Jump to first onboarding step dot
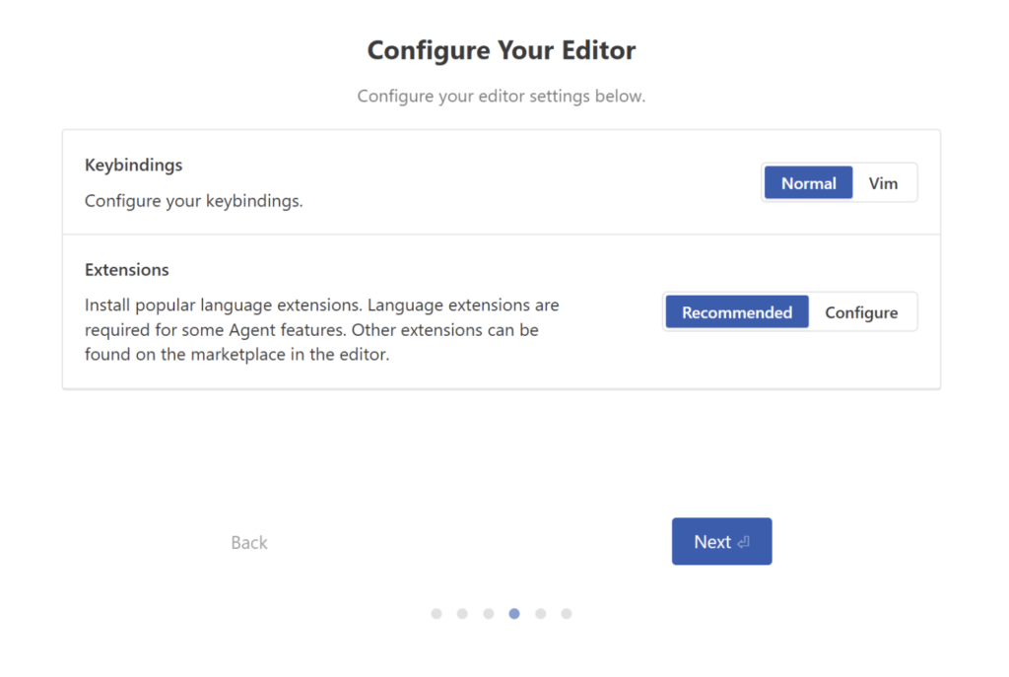1009x677 pixels. point(437,614)
